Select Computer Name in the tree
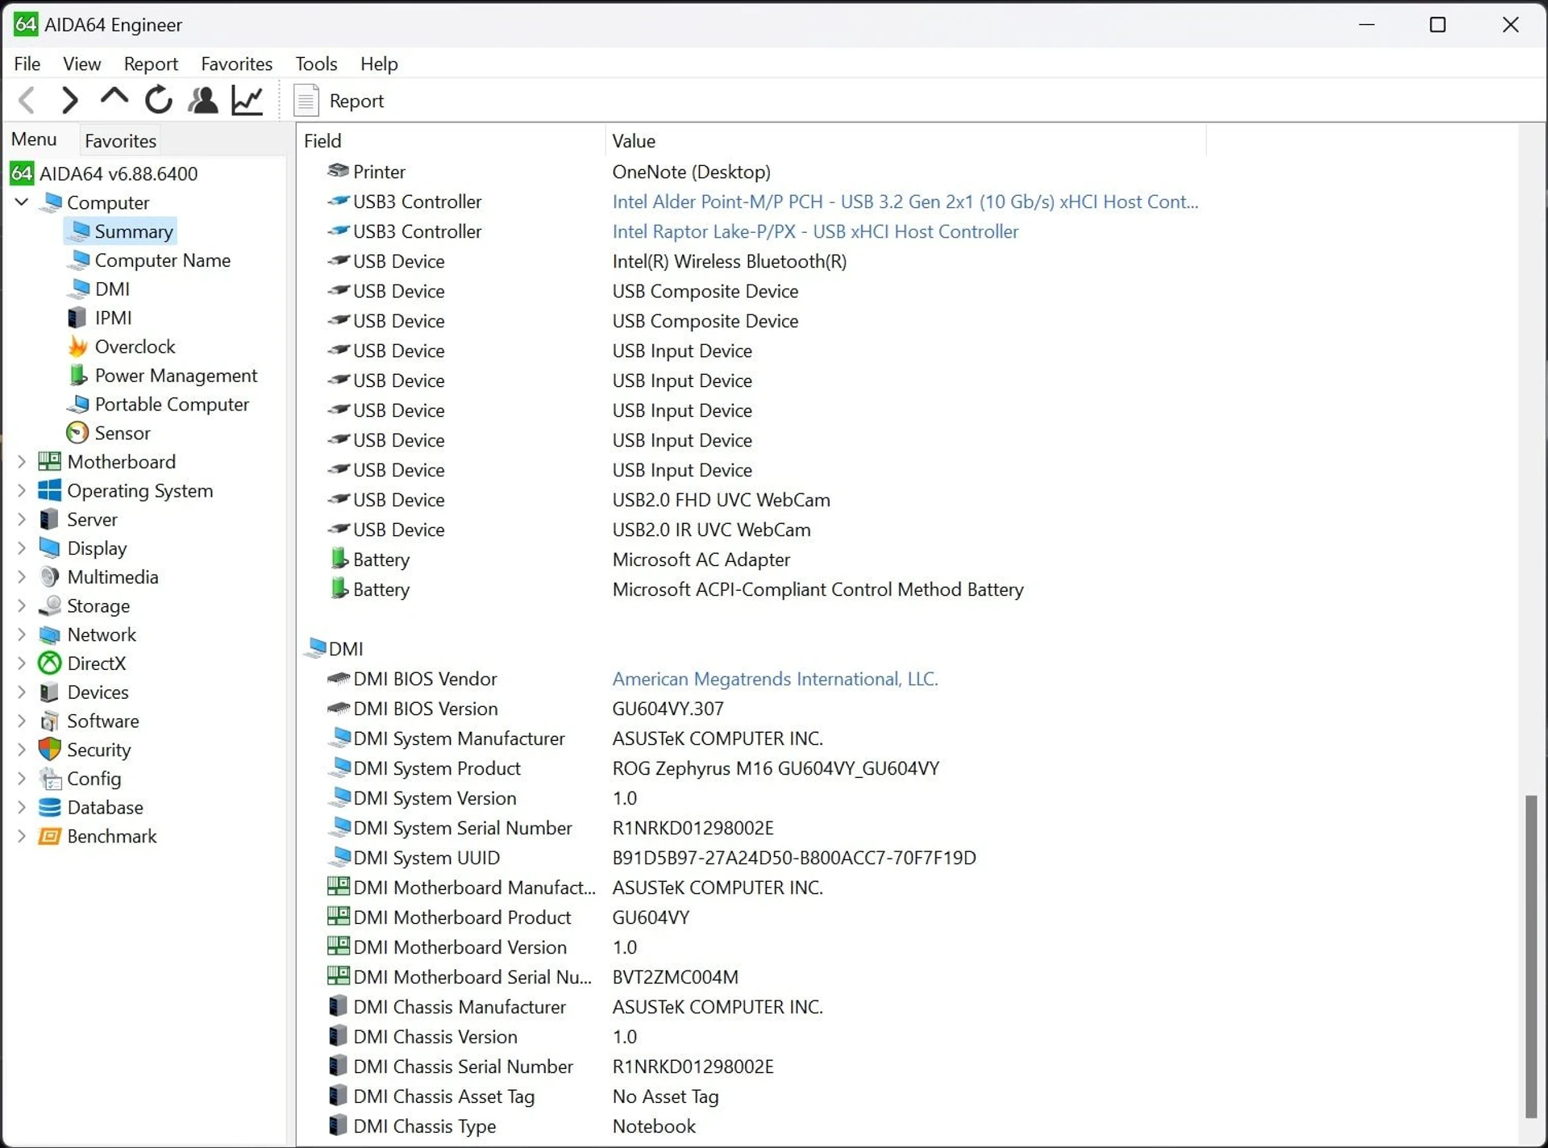 (162, 260)
